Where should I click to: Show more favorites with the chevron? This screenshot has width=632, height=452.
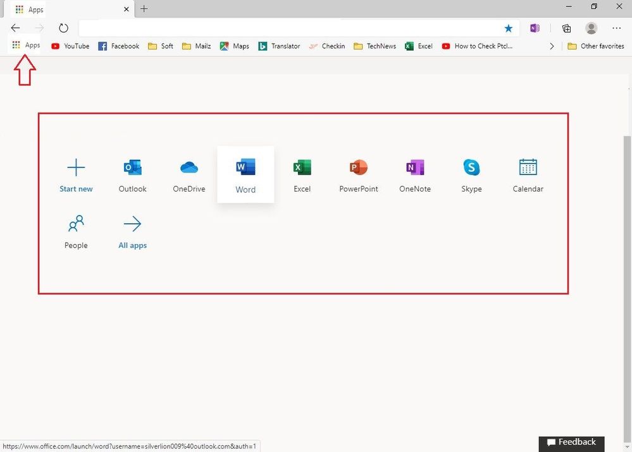552,46
